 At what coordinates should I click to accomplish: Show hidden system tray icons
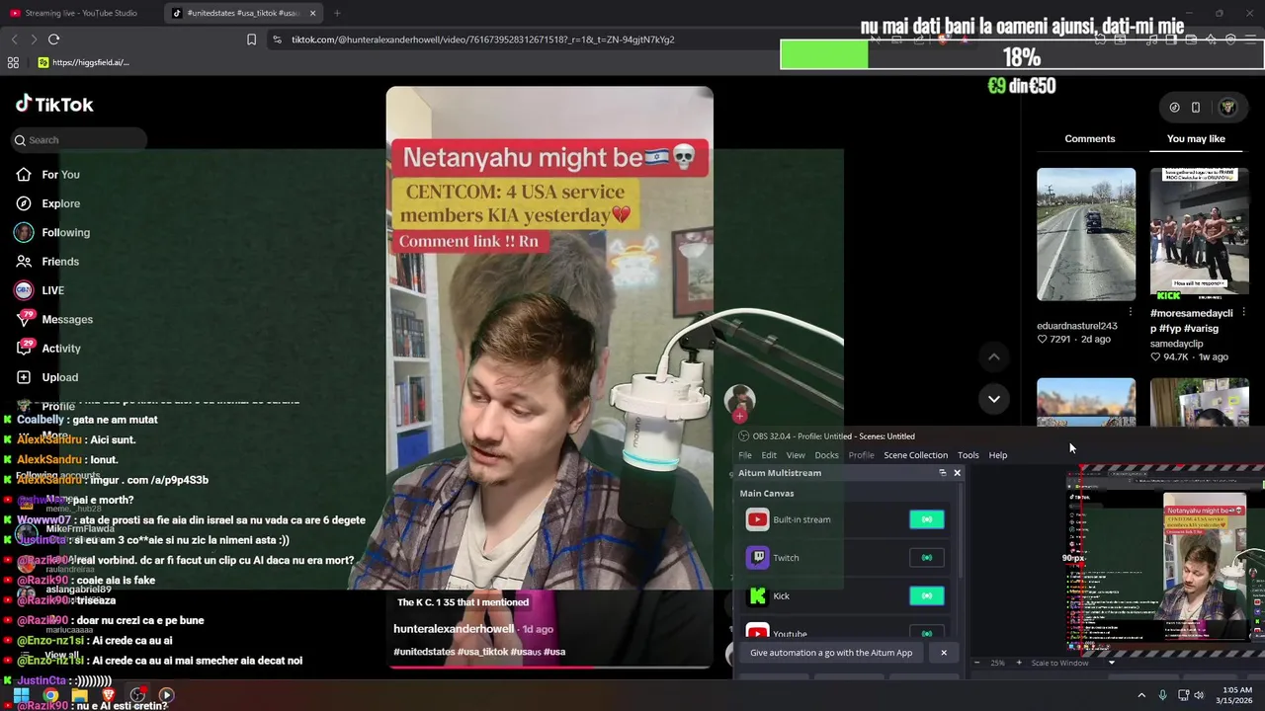point(1141,695)
